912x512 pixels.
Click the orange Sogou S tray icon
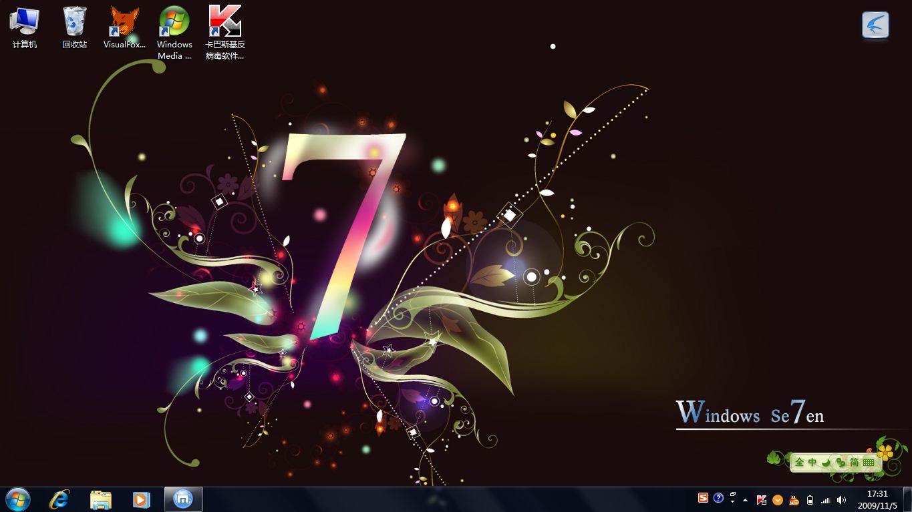[x=703, y=498]
